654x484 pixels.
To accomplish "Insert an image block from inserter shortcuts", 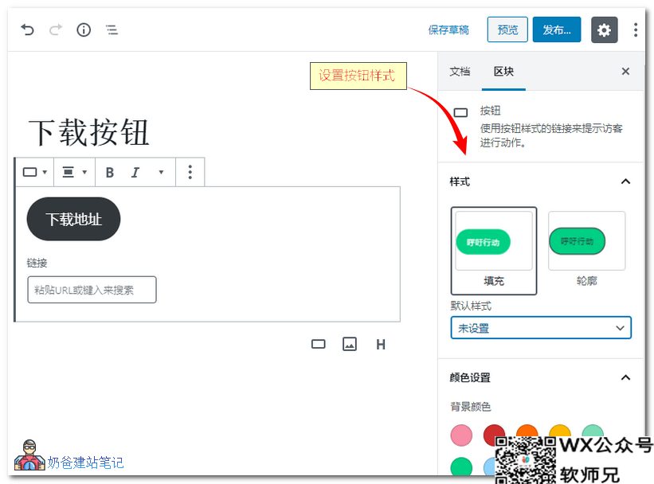I will [350, 345].
